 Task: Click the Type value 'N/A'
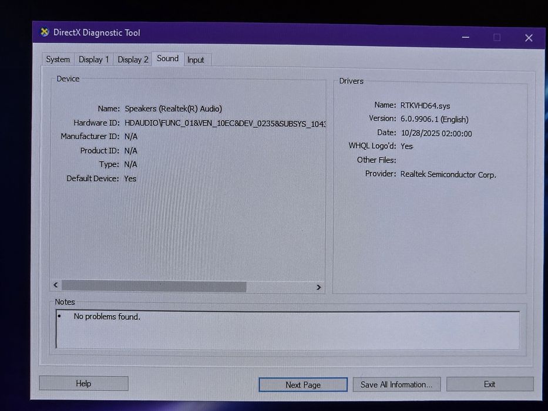pyautogui.click(x=131, y=164)
